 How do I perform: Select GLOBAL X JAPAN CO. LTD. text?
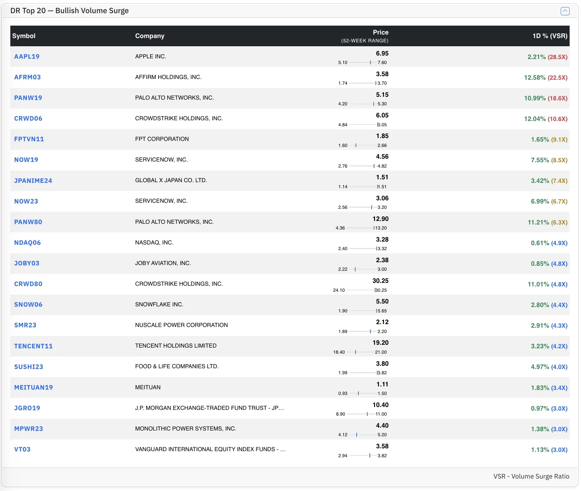pyautogui.click(x=171, y=180)
